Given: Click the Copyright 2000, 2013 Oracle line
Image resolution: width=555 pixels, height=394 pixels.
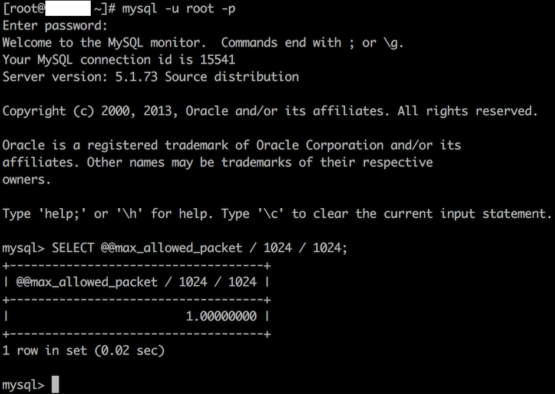Looking at the screenshot, I should pos(270,111).
